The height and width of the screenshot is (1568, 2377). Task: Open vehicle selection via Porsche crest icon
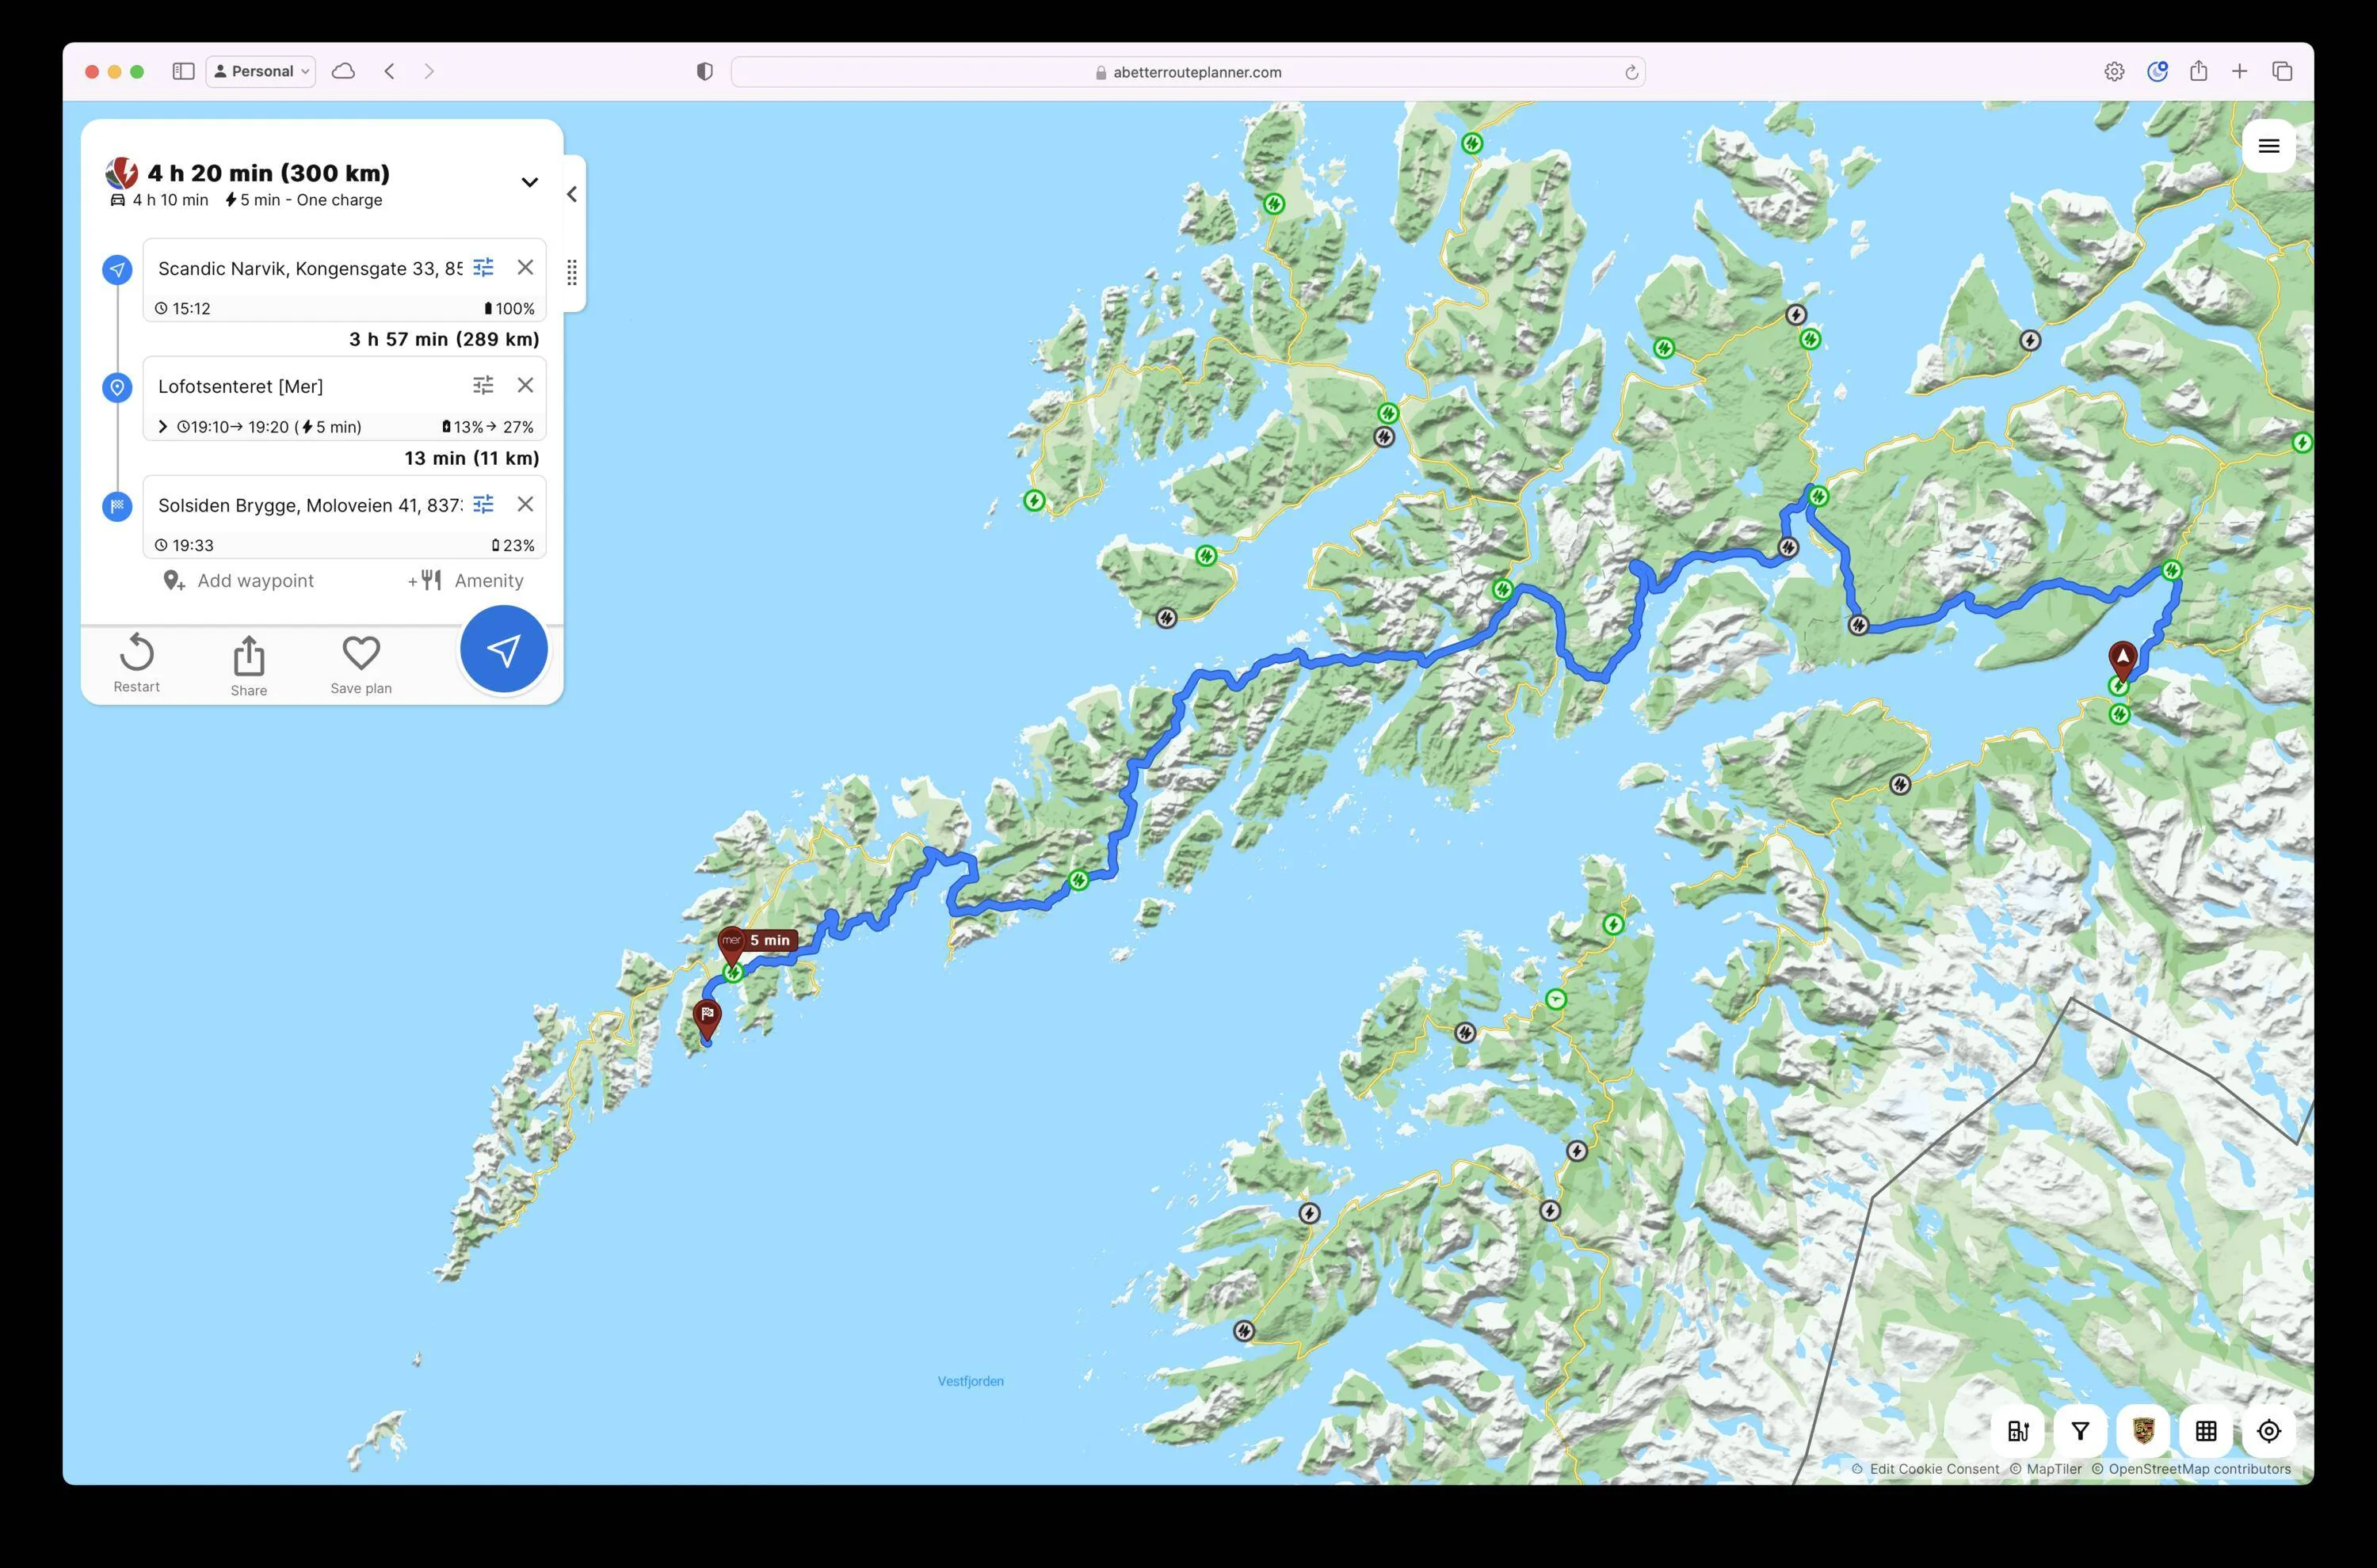coord(2143,1431)
